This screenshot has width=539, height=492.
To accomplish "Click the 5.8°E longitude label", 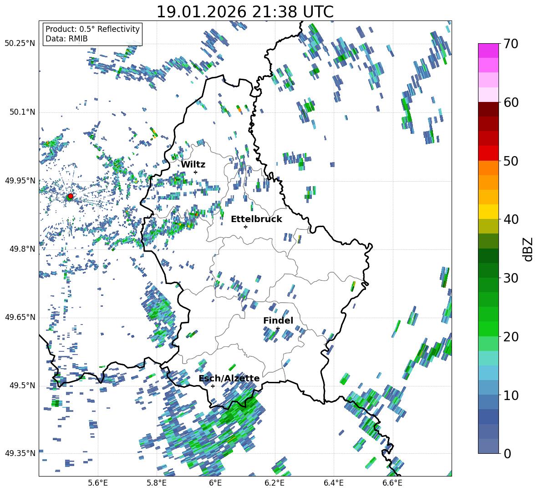I will point(157,483).
